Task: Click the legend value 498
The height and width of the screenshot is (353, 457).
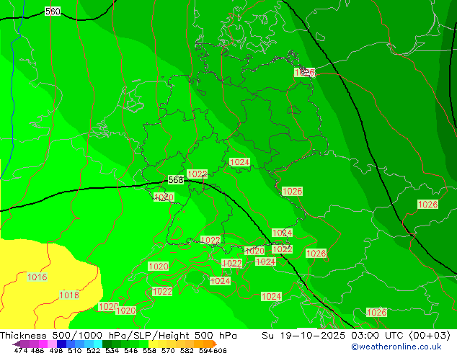Action: [56, 350]
